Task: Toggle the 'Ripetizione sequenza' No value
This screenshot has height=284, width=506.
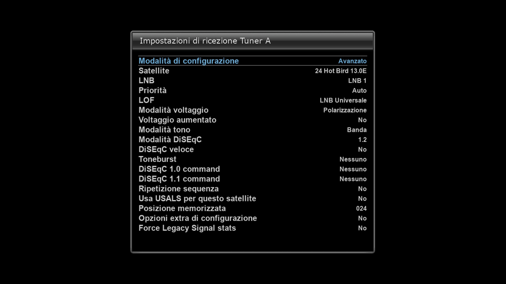Action: [362, 189]
